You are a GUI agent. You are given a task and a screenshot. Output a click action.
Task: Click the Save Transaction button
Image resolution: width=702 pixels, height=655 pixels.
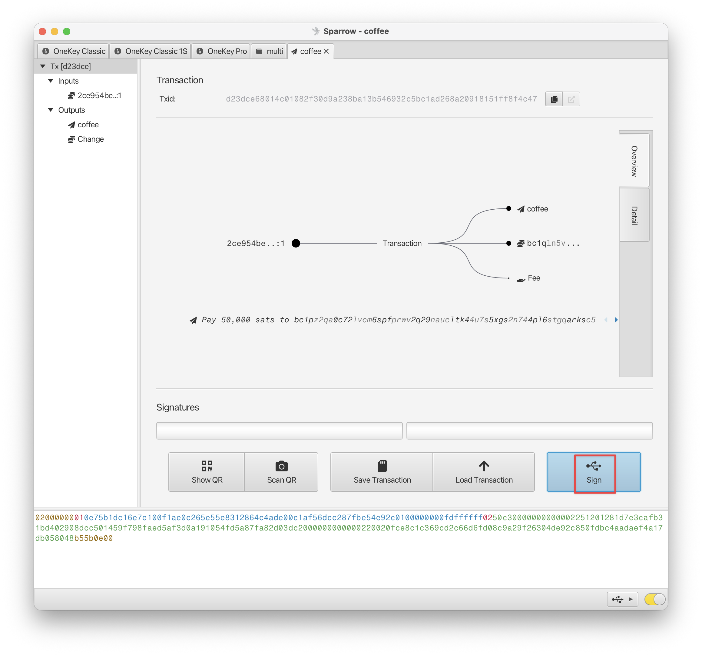pos(382,472)
